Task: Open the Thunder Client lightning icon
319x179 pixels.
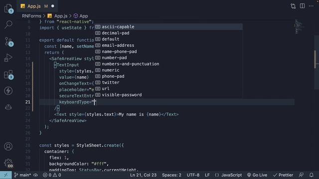Action: pyautogui.click(x=8, y=90)
